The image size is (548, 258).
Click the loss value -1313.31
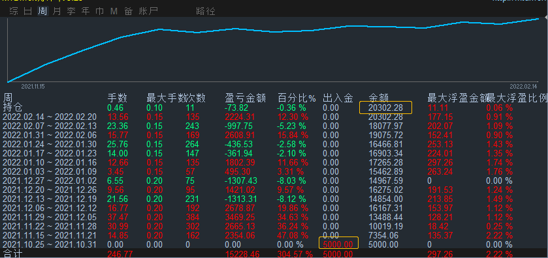pyautogui.click(x=241, y=199)
